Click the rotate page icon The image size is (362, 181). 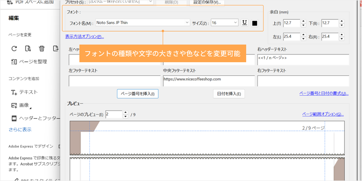pos(14,48)
